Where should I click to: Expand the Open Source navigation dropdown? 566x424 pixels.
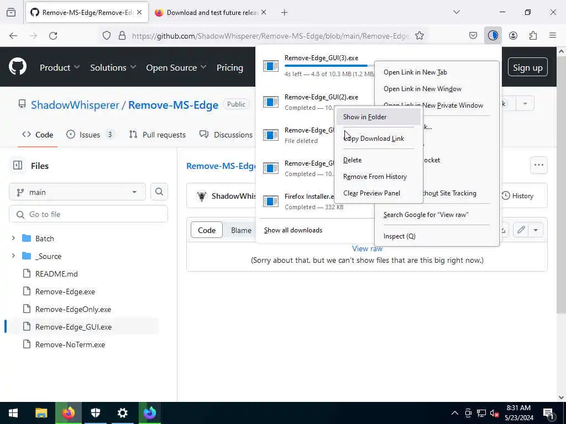176,67
